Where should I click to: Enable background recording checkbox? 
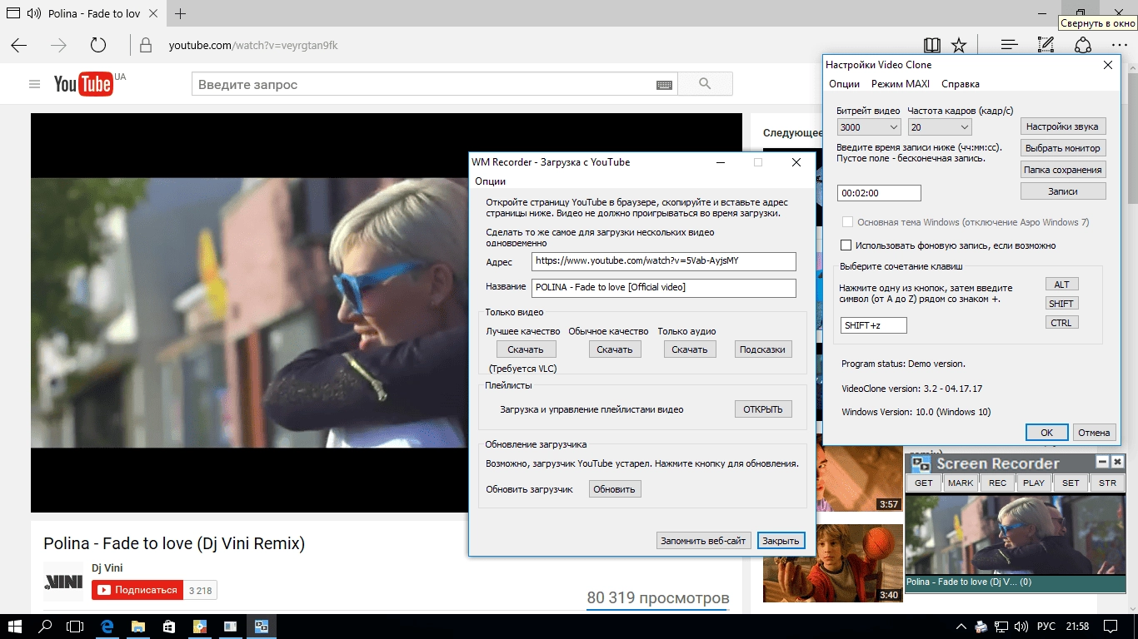click(846, 245)
